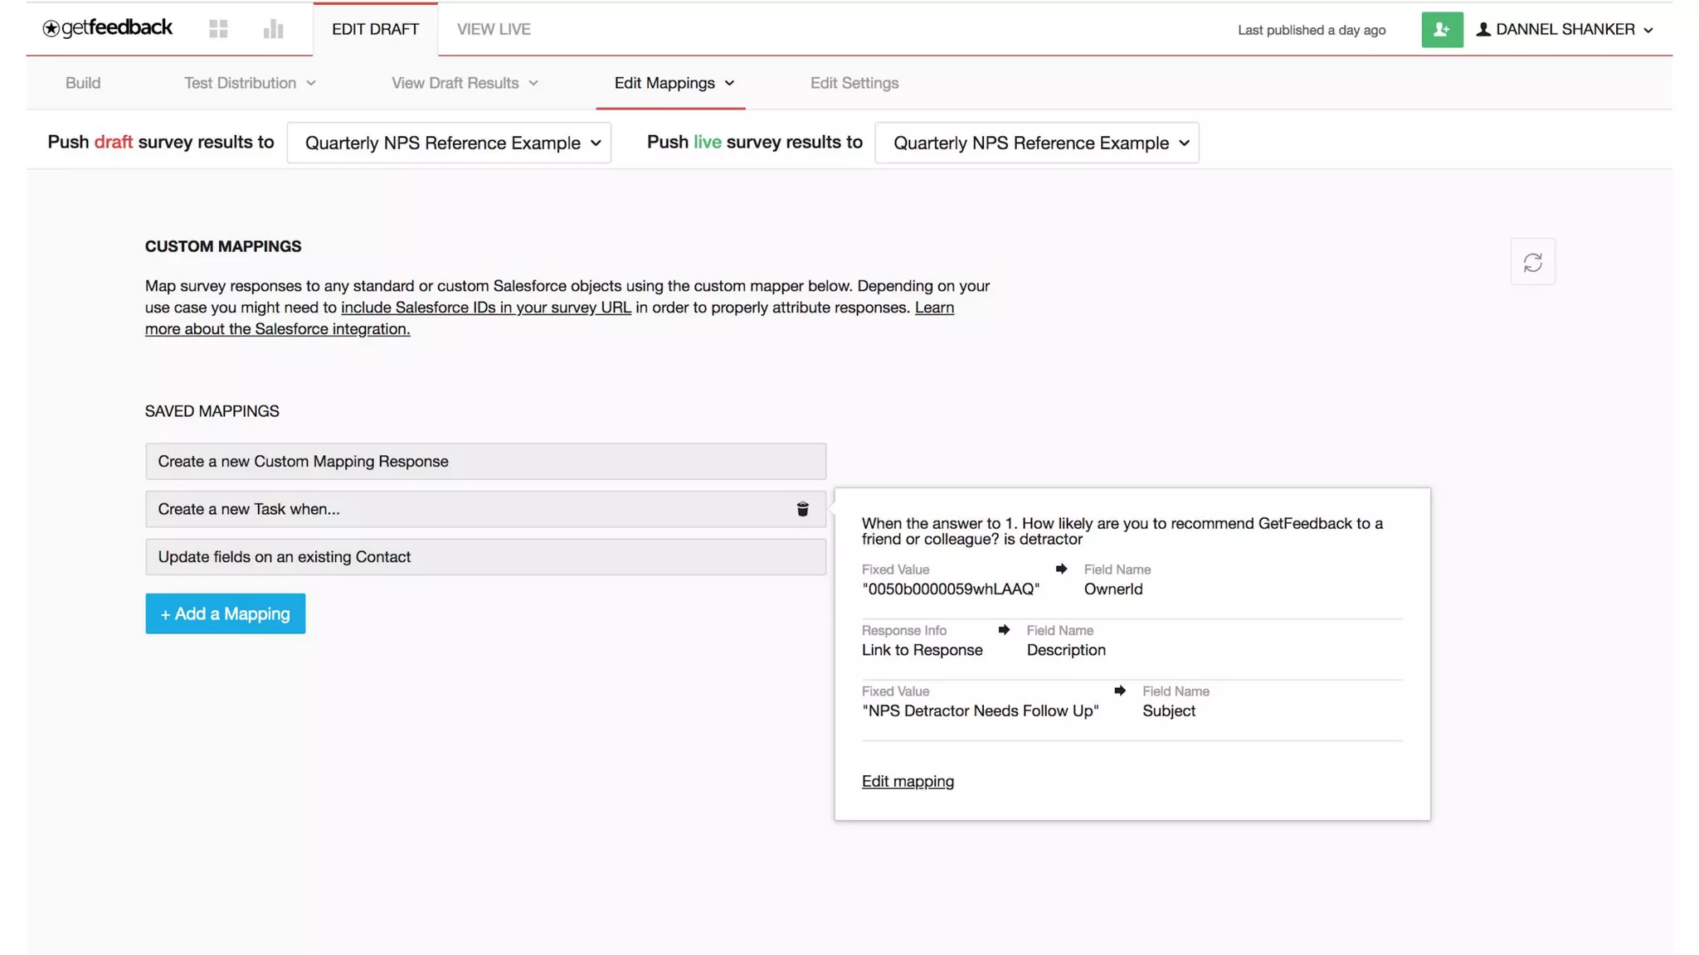1699x955 pixels.
Task: Click the fixed value "0050b0000059whLAAQ"
Action: (x=951, y=589)
